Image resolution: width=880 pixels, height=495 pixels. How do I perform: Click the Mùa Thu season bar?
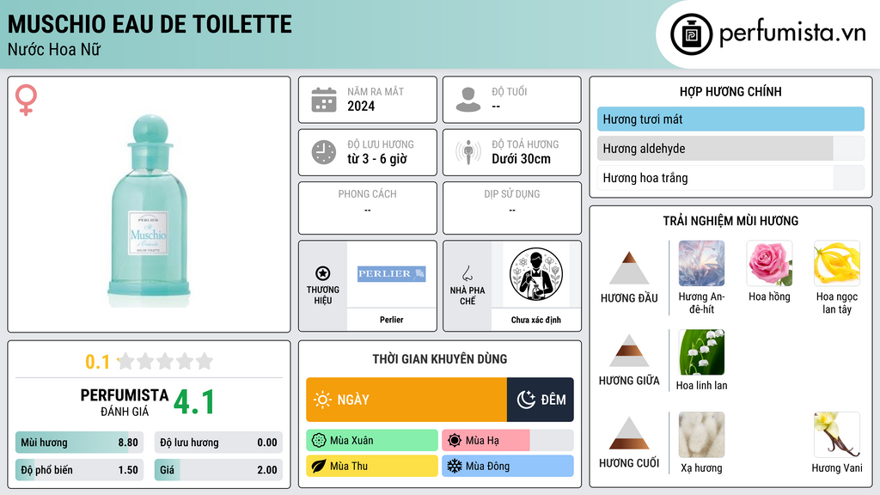(x=372, y=467)
